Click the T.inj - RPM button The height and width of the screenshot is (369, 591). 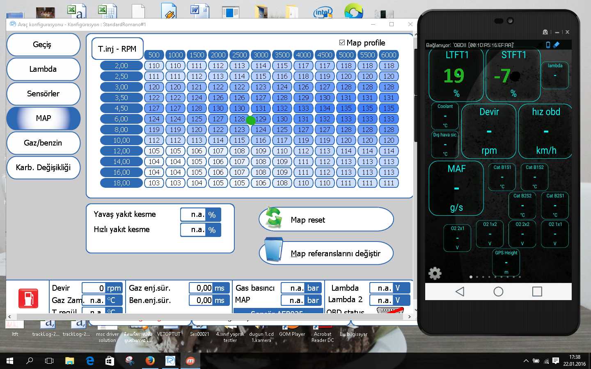tap(117, 49)
